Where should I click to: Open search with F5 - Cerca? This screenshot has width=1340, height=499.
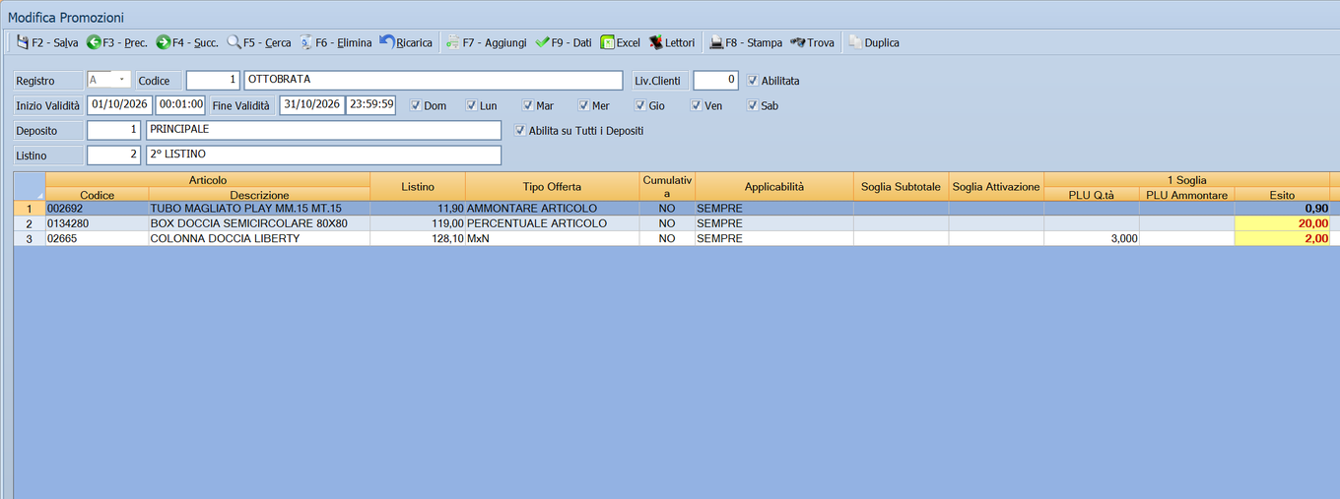pyautogui.click(x=259, y=42)
